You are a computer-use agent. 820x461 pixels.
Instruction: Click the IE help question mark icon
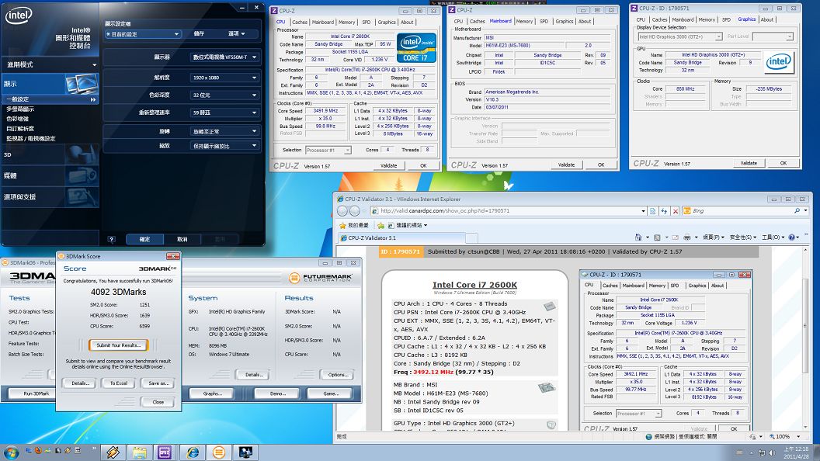click(792, 237)
